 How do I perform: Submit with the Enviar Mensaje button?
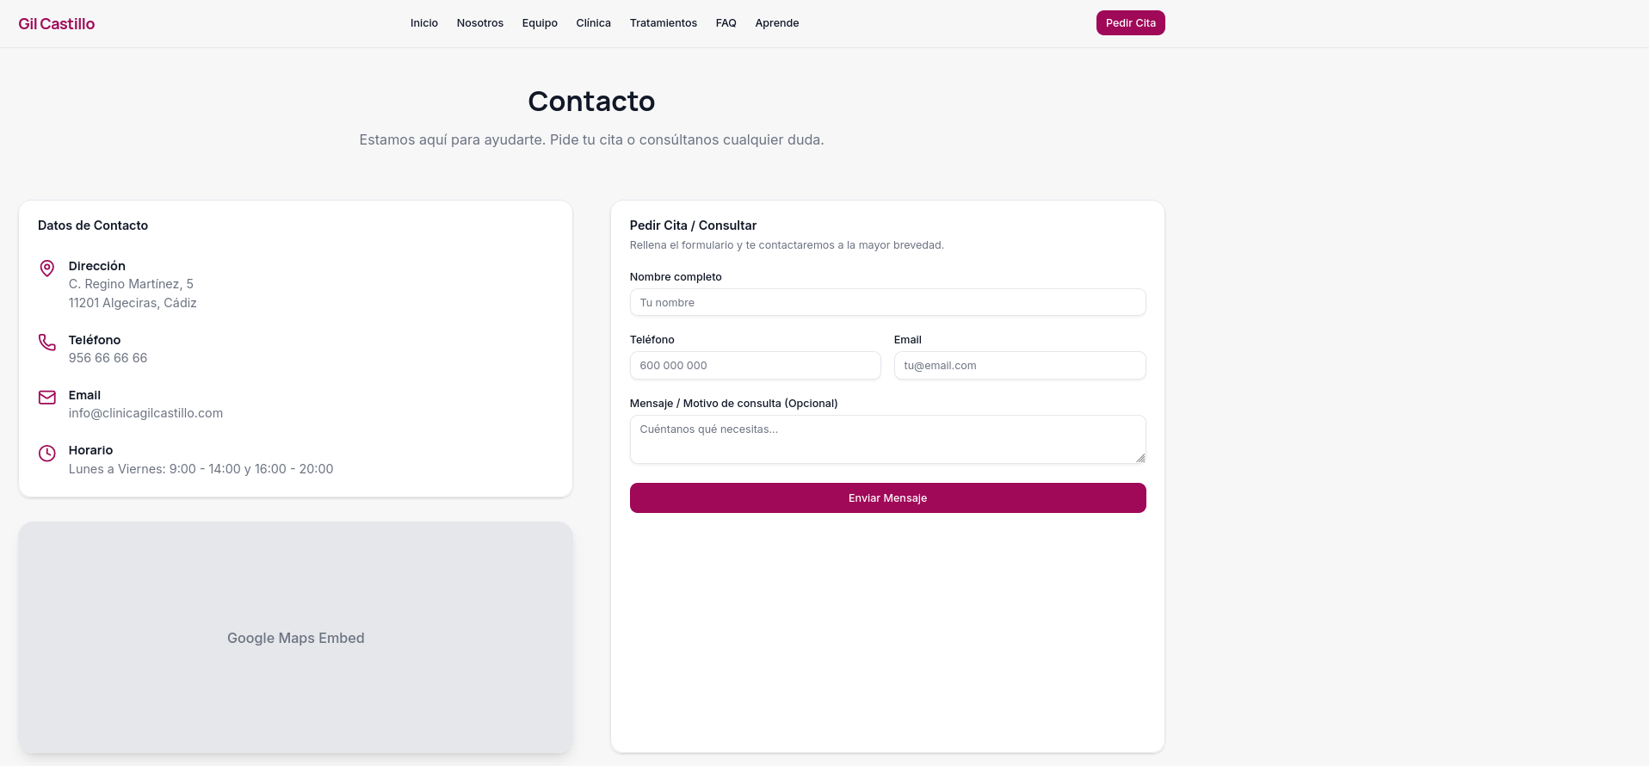[x=887, y=497]
